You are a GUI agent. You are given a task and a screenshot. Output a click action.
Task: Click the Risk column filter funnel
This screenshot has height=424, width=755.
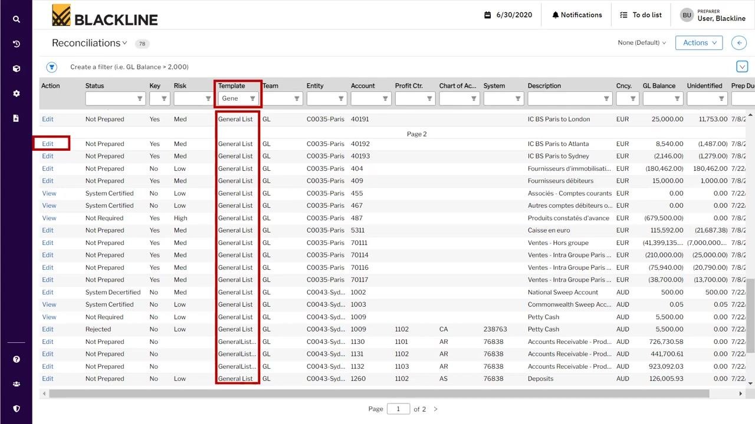(x=208, y=98)
